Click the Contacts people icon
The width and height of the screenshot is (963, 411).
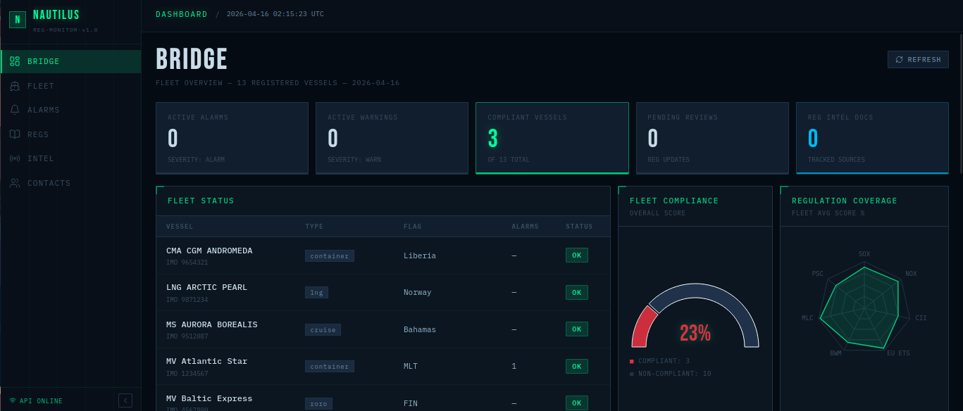[x=15, y=183]
